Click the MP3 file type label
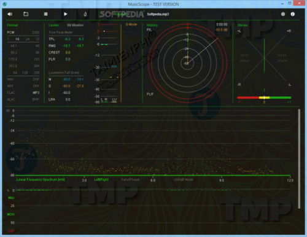Screen dimensions: 307x237 click(x=36, y=93)
